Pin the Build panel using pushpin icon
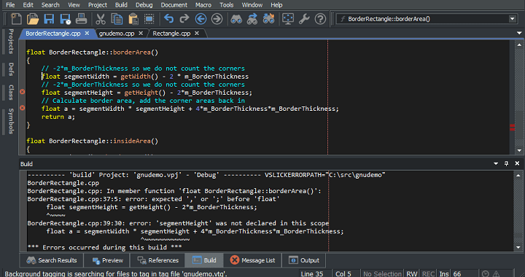Screen dimensions: 525x277 506,163
